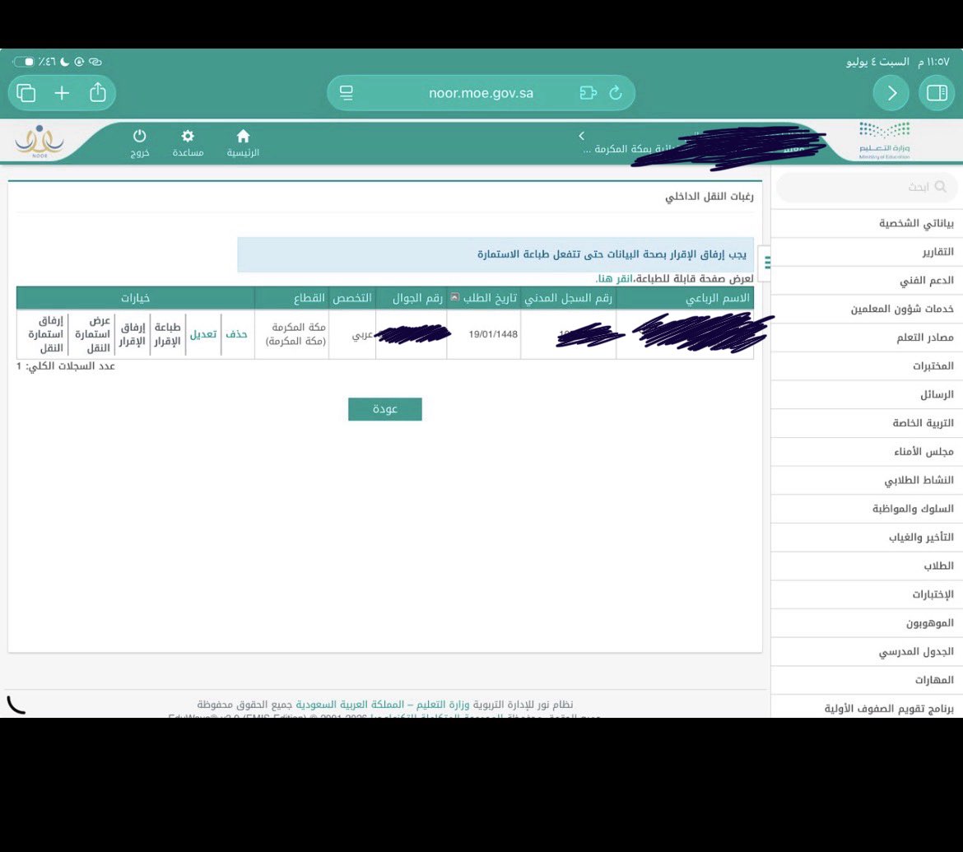Screen dimensions: 963x852
Task: Toggle the Safari sidebar icon
Action: click(937, 93)
